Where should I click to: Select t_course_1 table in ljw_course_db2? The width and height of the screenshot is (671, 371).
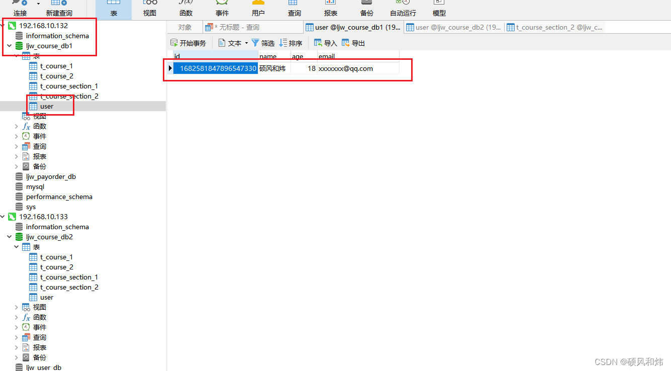click(x=56, y=257)
